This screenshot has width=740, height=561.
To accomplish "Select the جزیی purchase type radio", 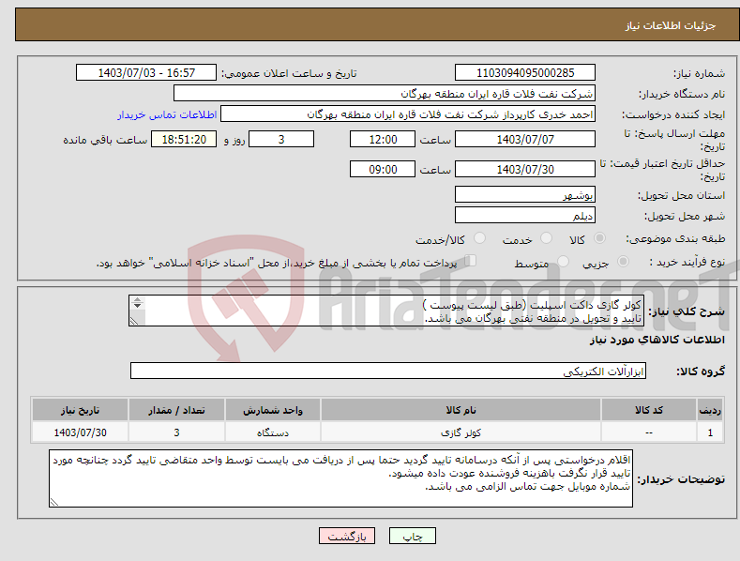I will coord(623,262).
